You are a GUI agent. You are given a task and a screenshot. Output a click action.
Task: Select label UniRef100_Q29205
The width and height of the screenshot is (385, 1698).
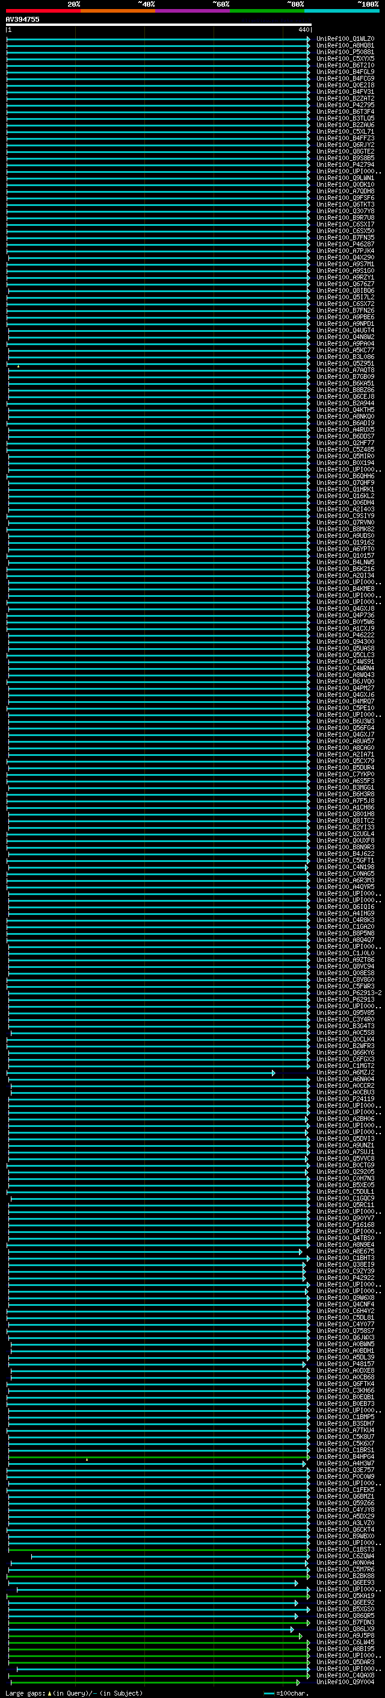345,1172
